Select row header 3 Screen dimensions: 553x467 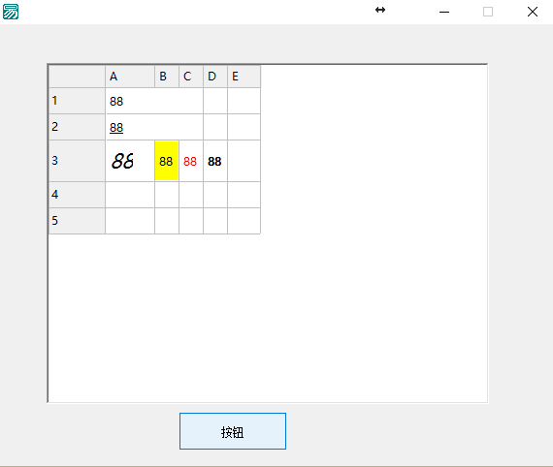point(77,161)
